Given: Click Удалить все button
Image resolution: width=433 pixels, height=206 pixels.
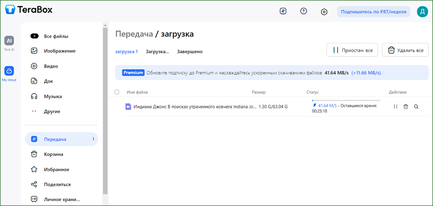Looking at the screenshot, I should pos(406,50).
